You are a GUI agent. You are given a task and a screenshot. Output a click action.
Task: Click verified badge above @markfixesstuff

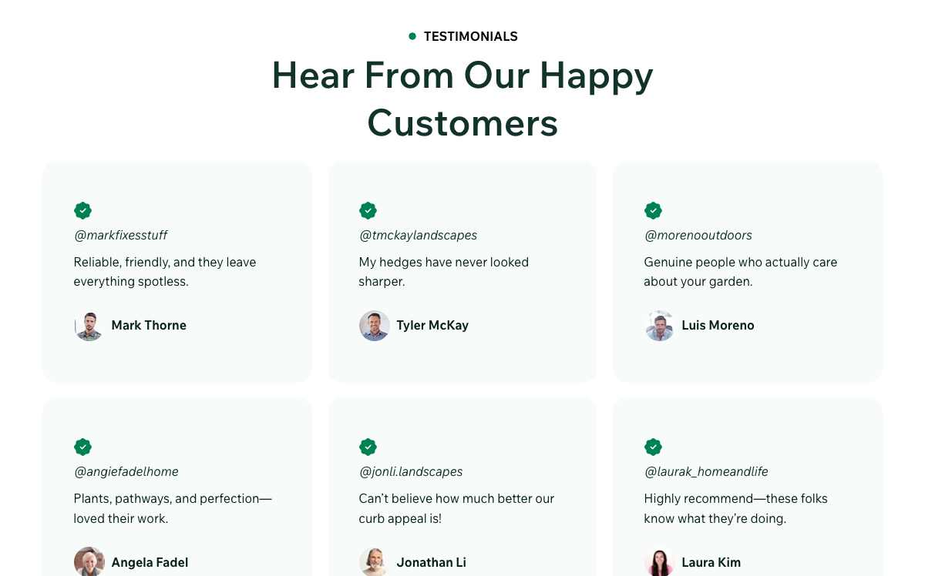click(x=82, y=210)
